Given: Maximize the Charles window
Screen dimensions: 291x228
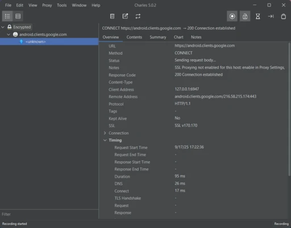Looking at the screenshot, I should click(x=269, y=5).
